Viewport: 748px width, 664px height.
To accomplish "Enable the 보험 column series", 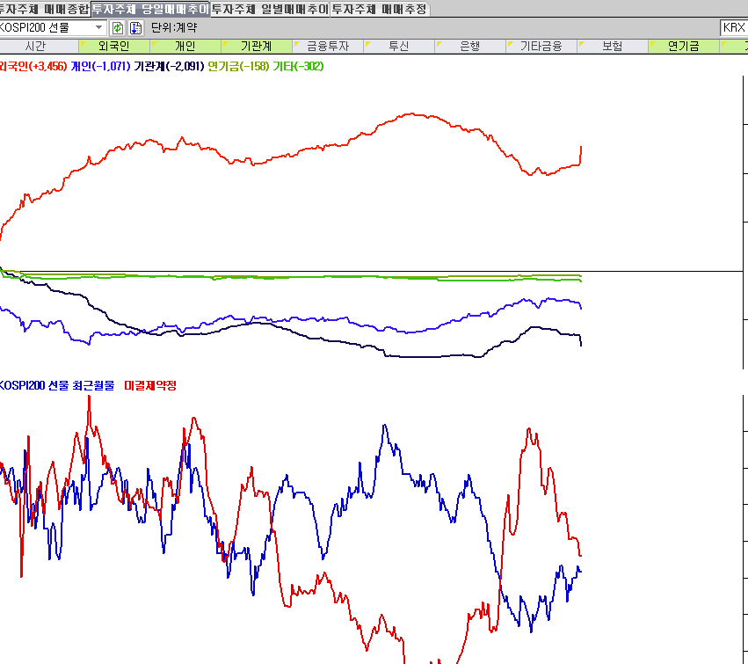I will coord(612,46).
